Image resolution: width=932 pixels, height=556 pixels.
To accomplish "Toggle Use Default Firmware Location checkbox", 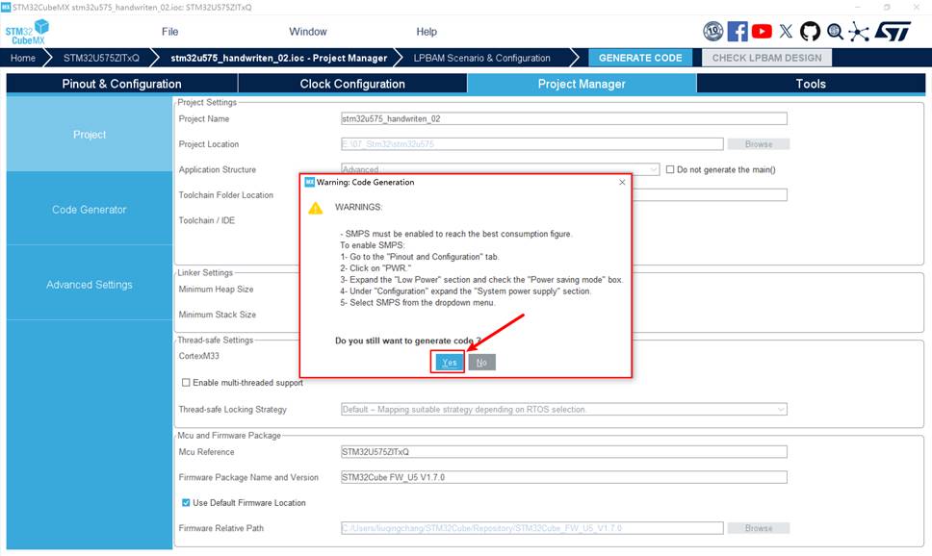I will tap(186, 502).
